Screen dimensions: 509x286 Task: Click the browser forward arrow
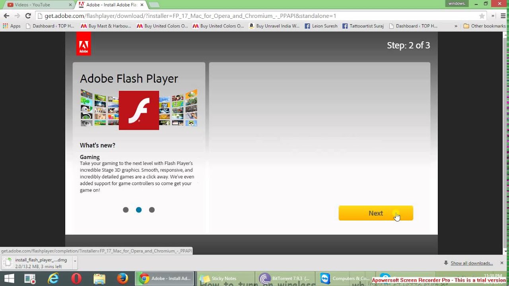point(17,16)
